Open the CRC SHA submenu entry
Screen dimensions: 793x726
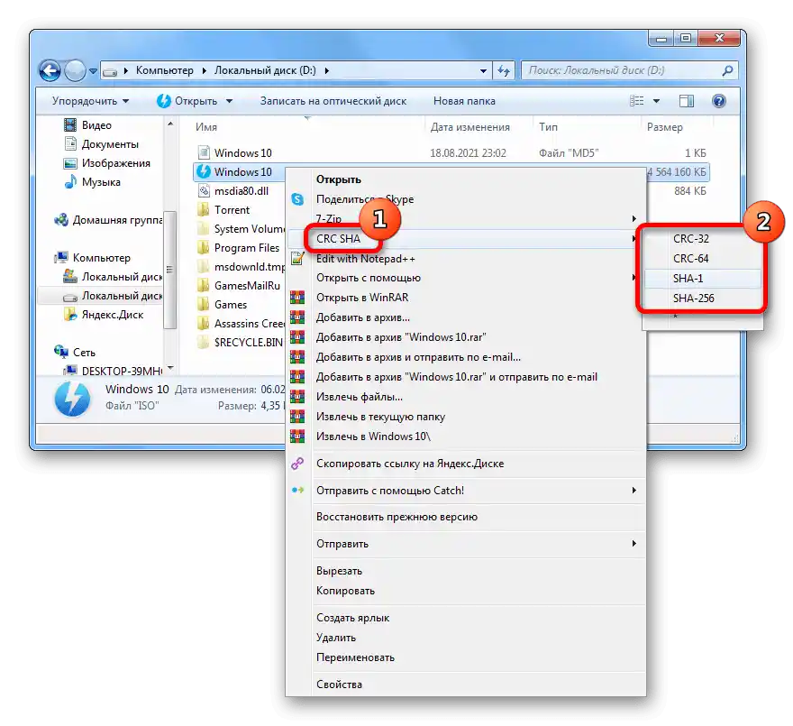[x=338, y=238]
